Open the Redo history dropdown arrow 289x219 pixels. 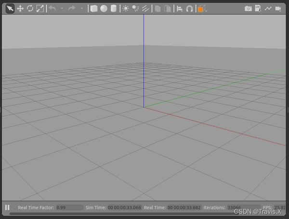pos(82,9)
